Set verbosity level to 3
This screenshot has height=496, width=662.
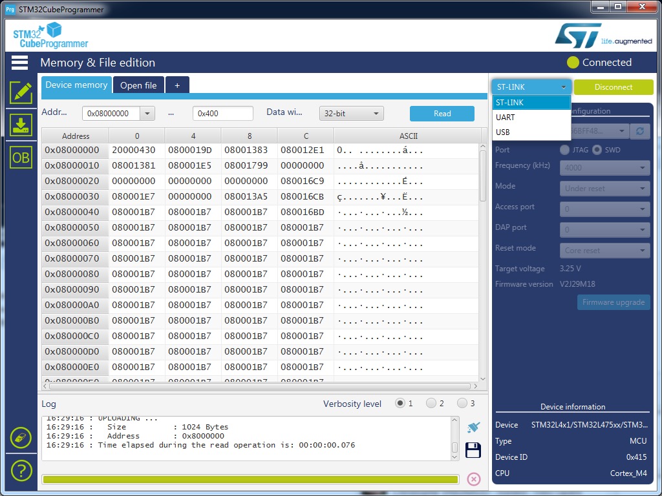tap(462, 404)
